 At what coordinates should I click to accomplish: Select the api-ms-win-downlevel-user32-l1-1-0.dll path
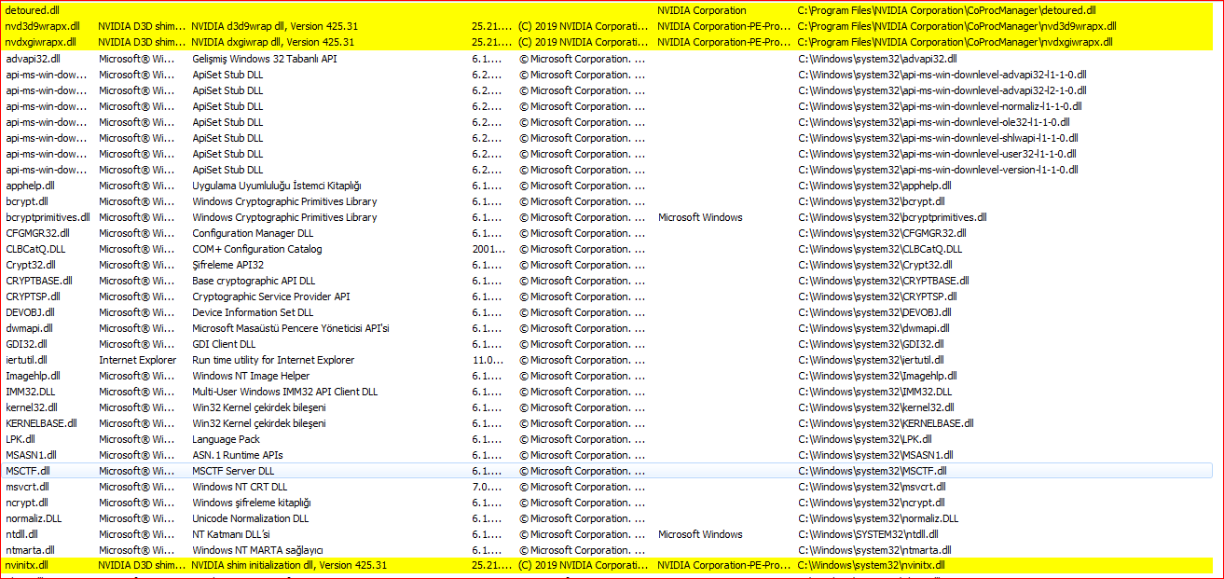click(x=938, y=154)
